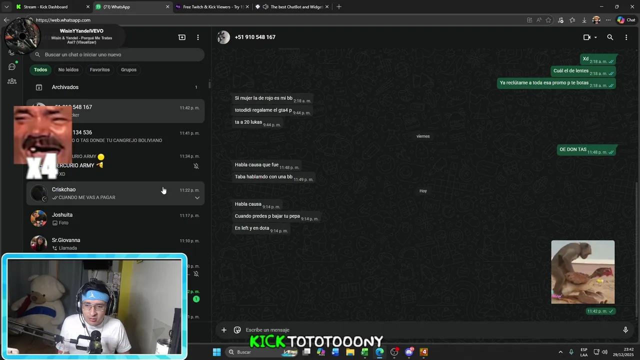This screenshot has width=640, height=360.
Task: Open File Explorer from the taskbar
Action: click(x=350, y=352)
